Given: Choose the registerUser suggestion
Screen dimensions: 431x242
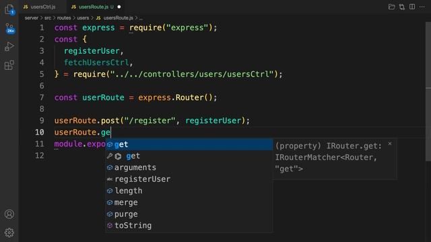Looking at the screenshot, I should click(x=189, y=179).
